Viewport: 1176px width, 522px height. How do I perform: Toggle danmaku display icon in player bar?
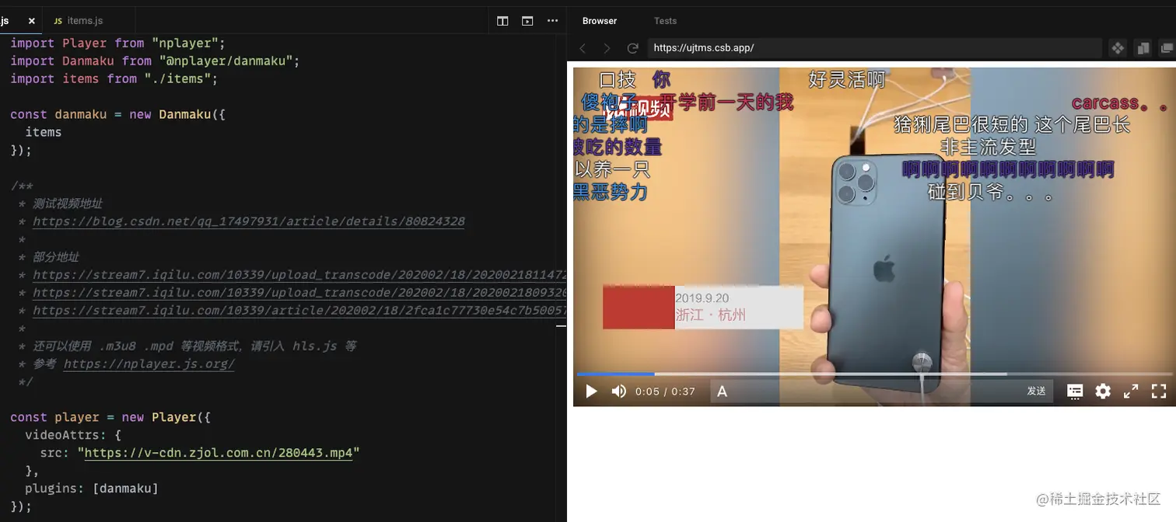pos(1075,391)
